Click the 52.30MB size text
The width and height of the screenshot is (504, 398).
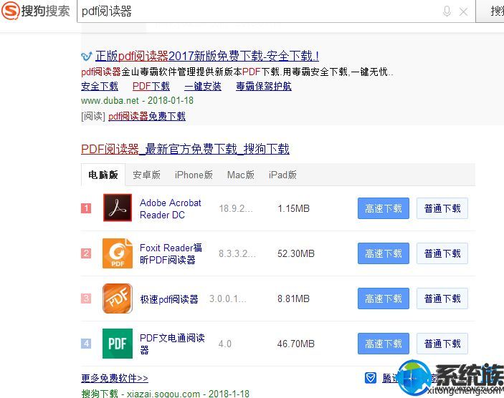(296, 253)
